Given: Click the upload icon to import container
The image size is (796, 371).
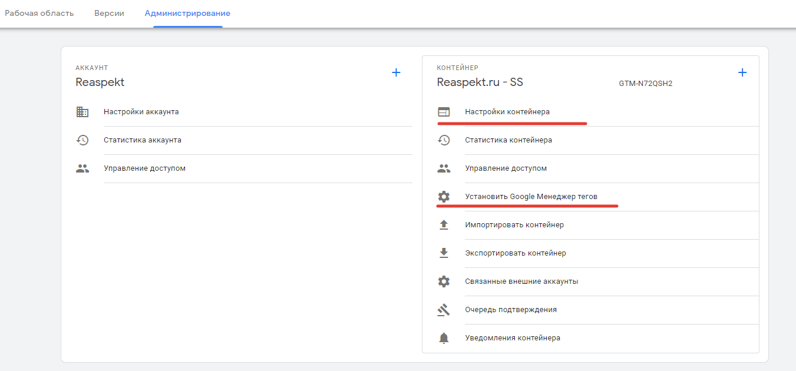Looking at the screenshot, I should pyautogui.click(x=444, y=225).
